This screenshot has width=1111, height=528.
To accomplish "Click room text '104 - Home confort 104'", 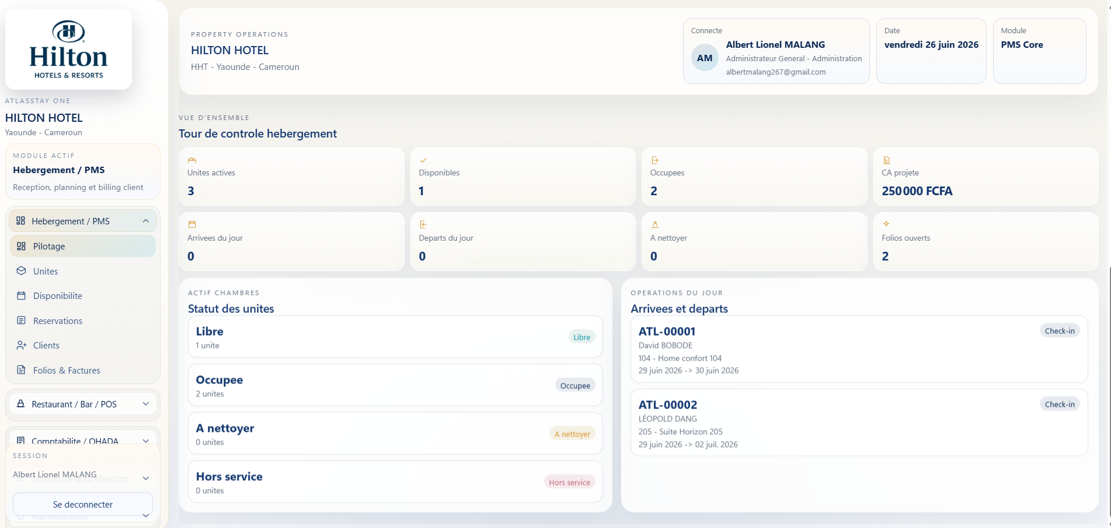I will click(x=680, y=358).
